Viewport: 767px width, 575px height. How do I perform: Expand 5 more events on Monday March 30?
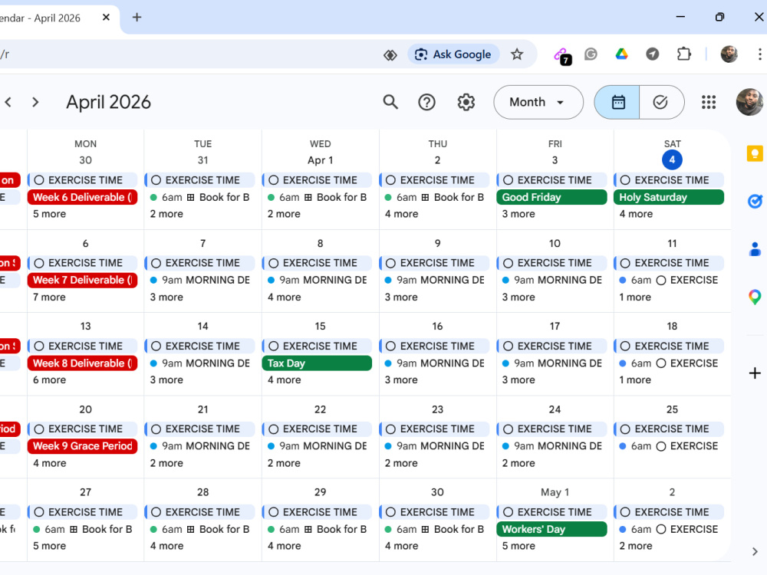click(x=49, y=214)
